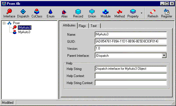Switch to the Attributes tab
The width and height of the screenshot is (176, 106).
(69, 25)
